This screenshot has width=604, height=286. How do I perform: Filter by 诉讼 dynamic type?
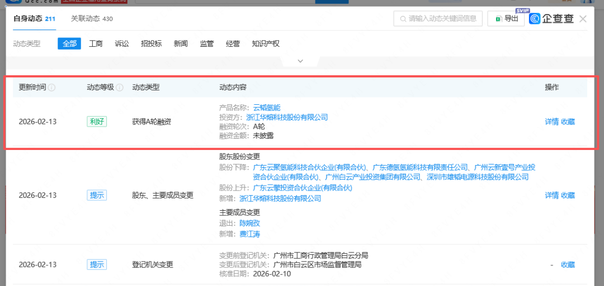[122, 43]
